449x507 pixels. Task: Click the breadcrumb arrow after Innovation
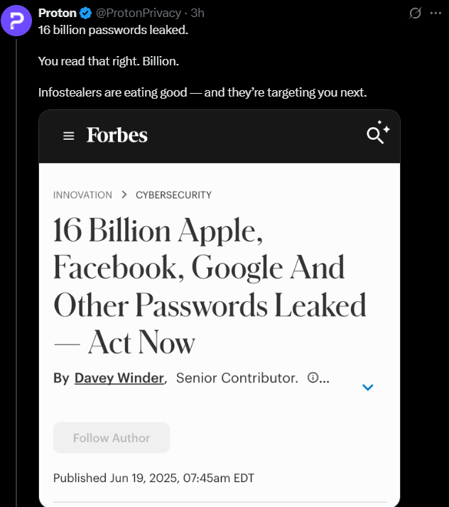(x=124, y=195)
